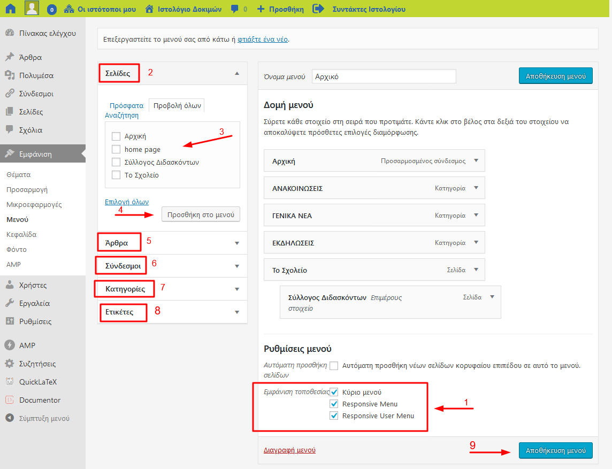Open Μικροεφαρμογές in the Εμφάνιση submenu

(34, 204)
